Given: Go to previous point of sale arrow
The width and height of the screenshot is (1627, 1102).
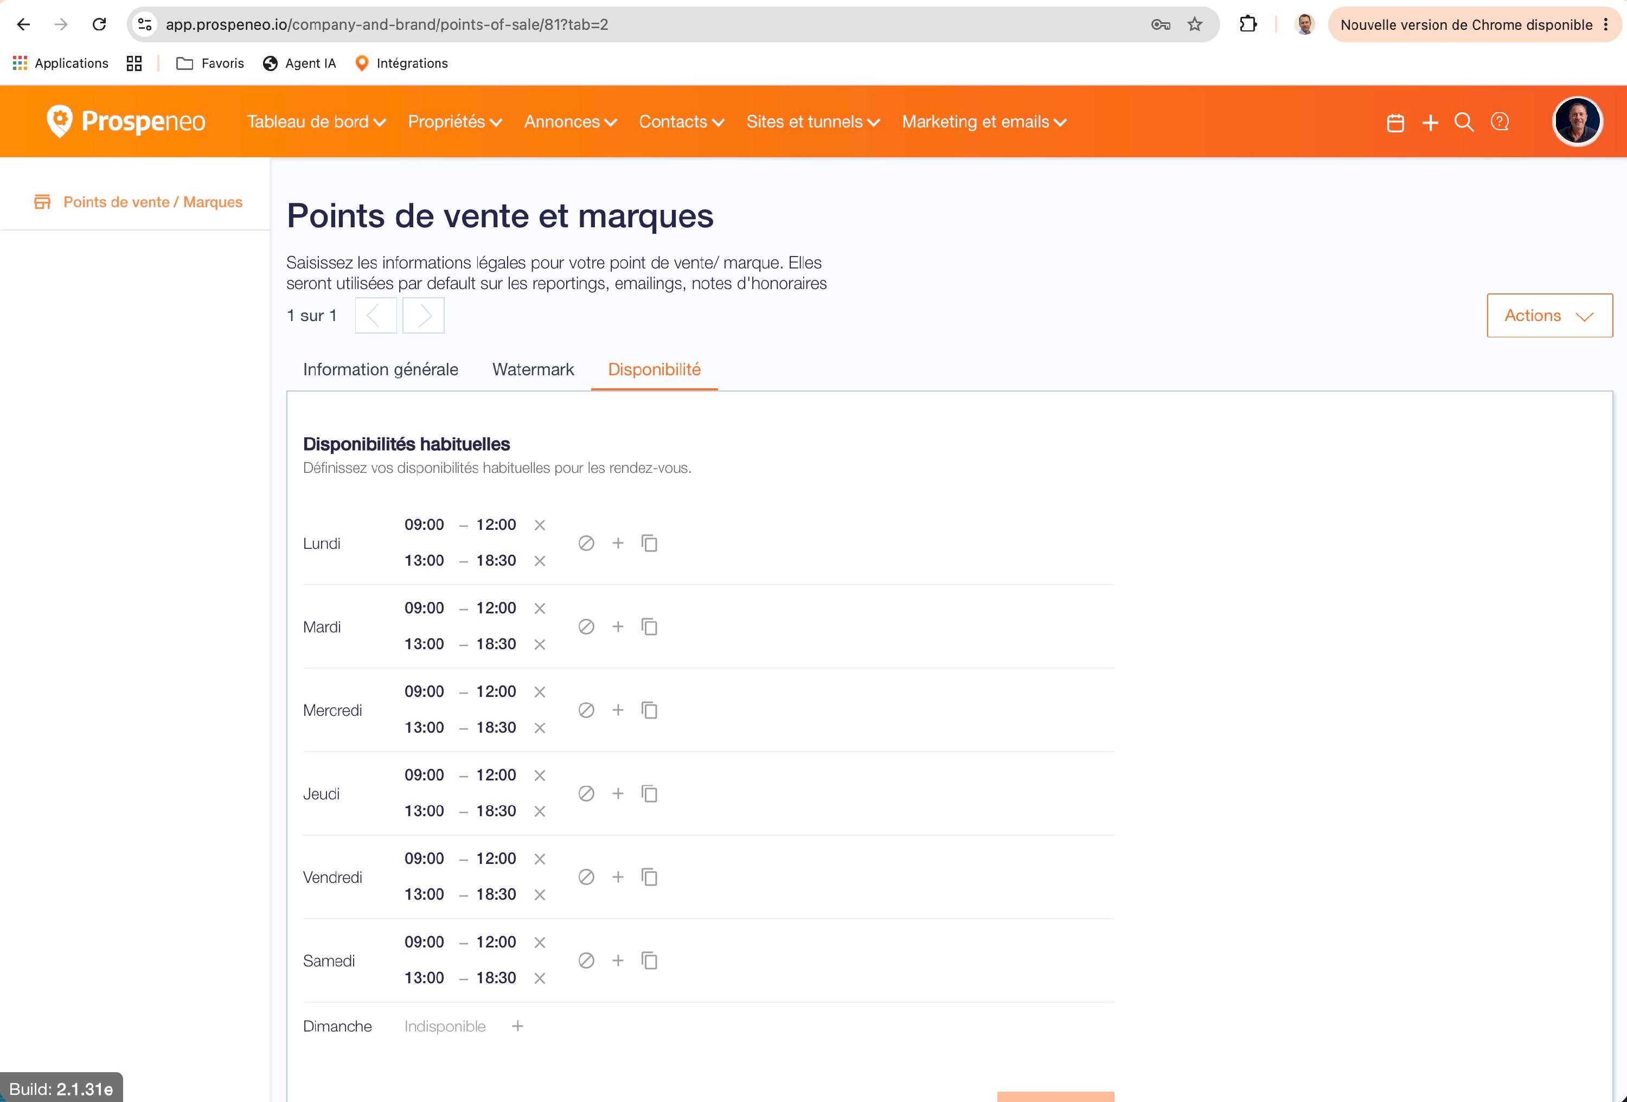Looking at the screenshot, I should [x=375, y=315].
